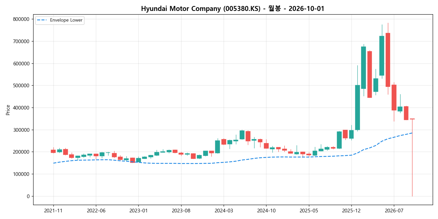Click the 500000 y-axis tick label
Viewport: 438px width, 219px height.
point(21,86)
